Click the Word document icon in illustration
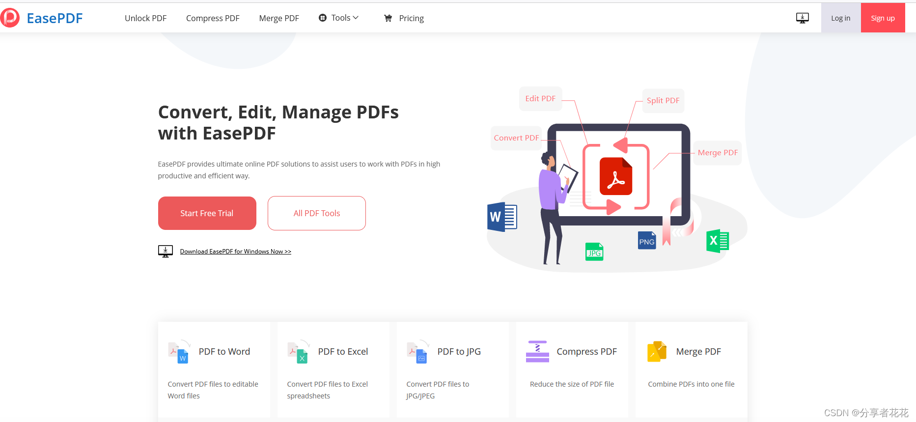The image size is (916, 422). (502, 217)
